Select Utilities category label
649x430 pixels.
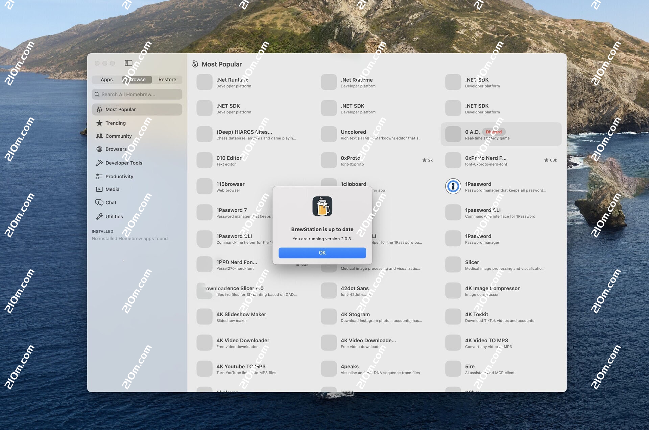114,216
